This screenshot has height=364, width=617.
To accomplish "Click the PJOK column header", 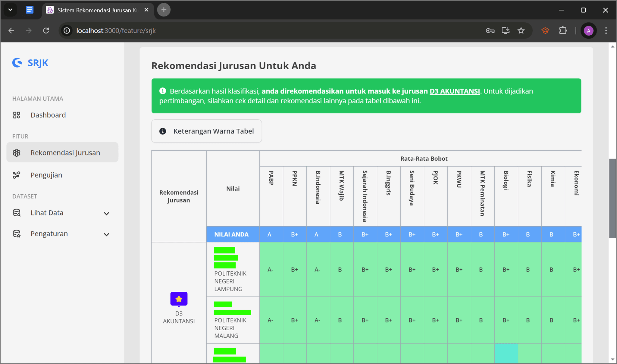I will (x=436, y=196).
